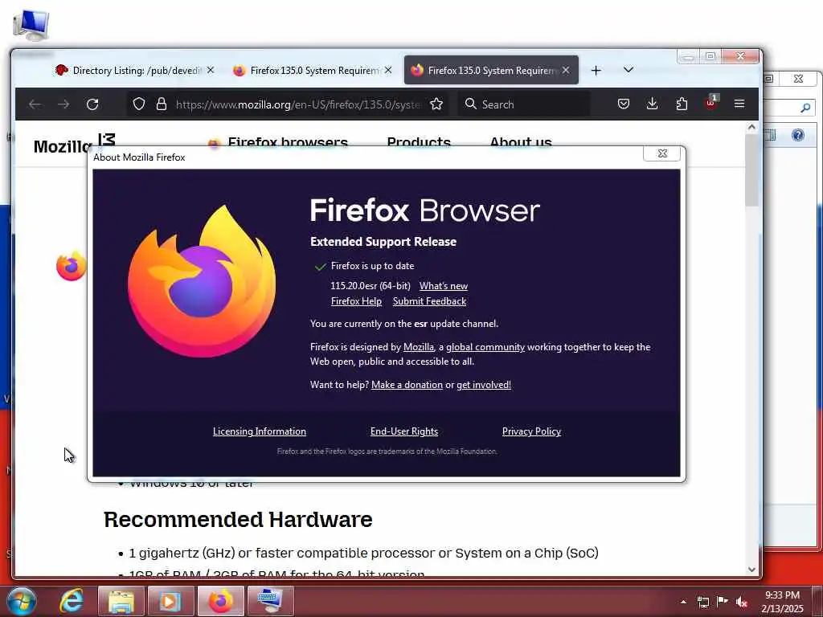Go forward with the forward arrow
This screenshot has width=823, height=617.
click(x=63, y=104)
